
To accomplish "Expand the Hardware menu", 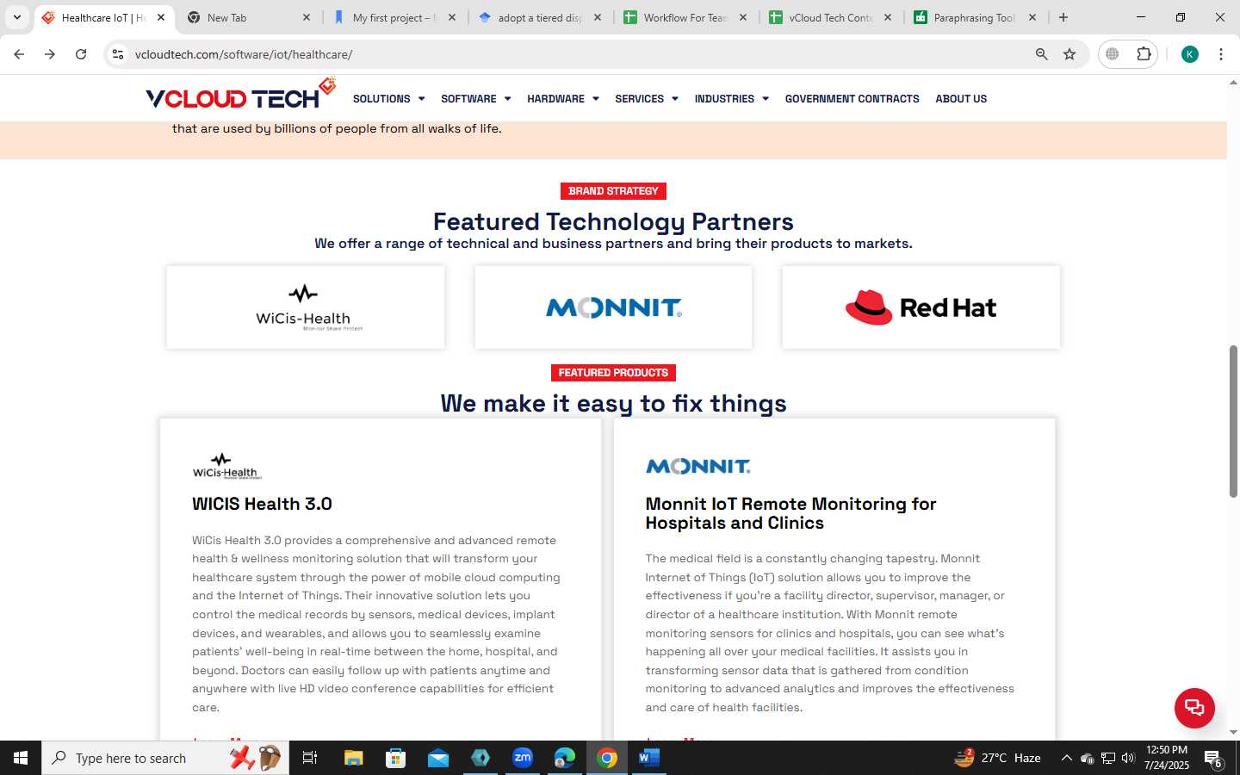I will 562,99.
